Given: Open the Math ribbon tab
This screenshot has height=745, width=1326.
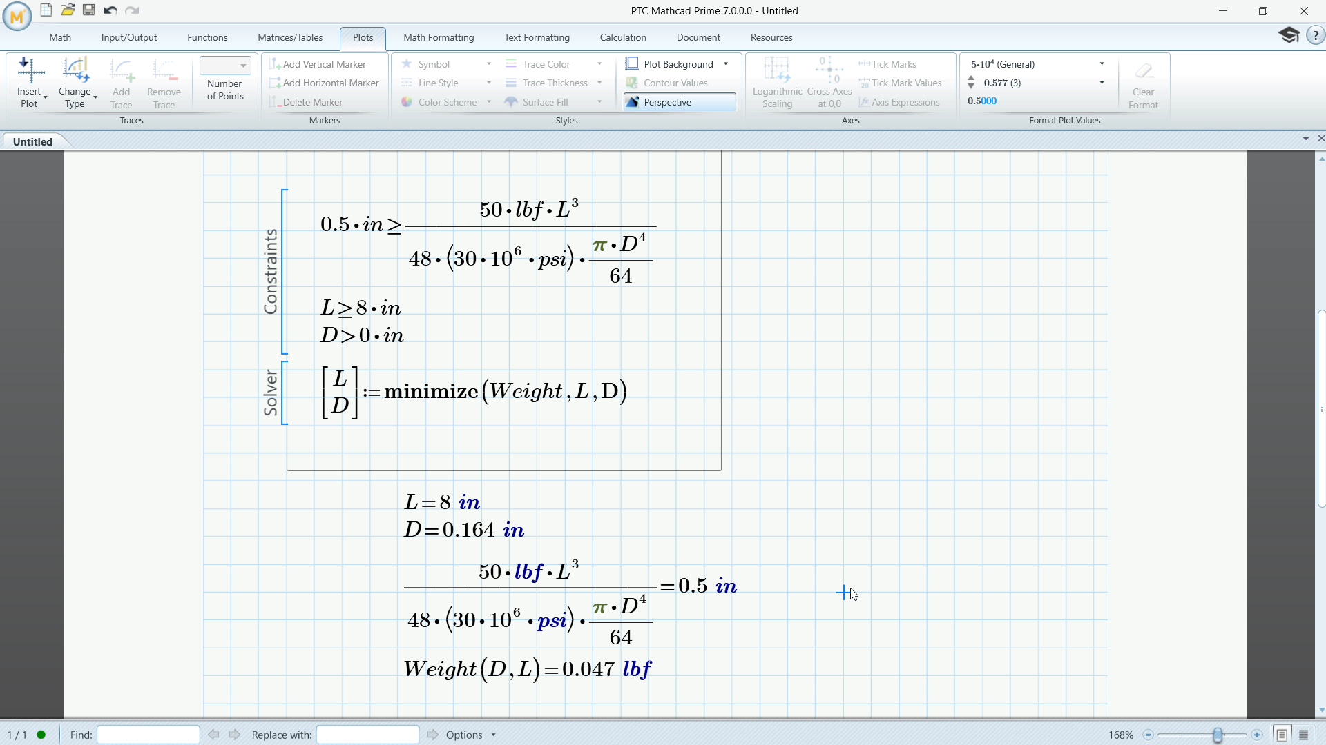Looking at the screenshot, I should 60,37.
